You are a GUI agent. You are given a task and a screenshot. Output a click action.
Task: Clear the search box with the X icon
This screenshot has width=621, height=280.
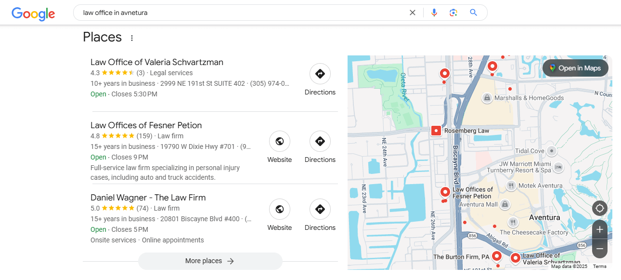(413, 13)
